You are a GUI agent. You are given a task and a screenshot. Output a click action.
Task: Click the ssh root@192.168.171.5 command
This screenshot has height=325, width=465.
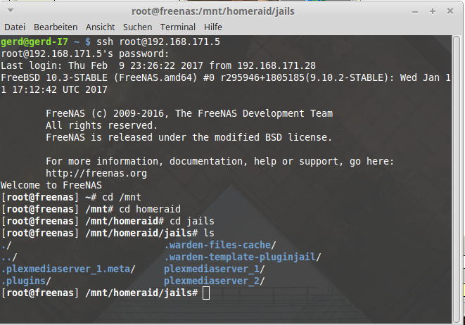(158, 42)
